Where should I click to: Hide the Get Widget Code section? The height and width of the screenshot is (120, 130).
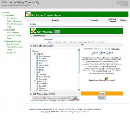pos(52,93)
